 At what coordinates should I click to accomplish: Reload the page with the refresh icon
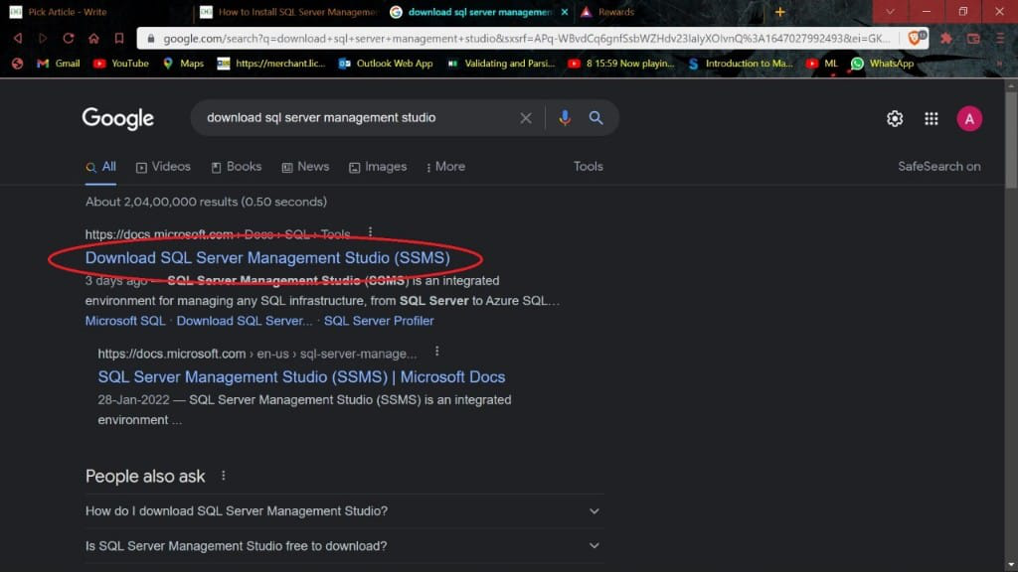coord(69,39)
